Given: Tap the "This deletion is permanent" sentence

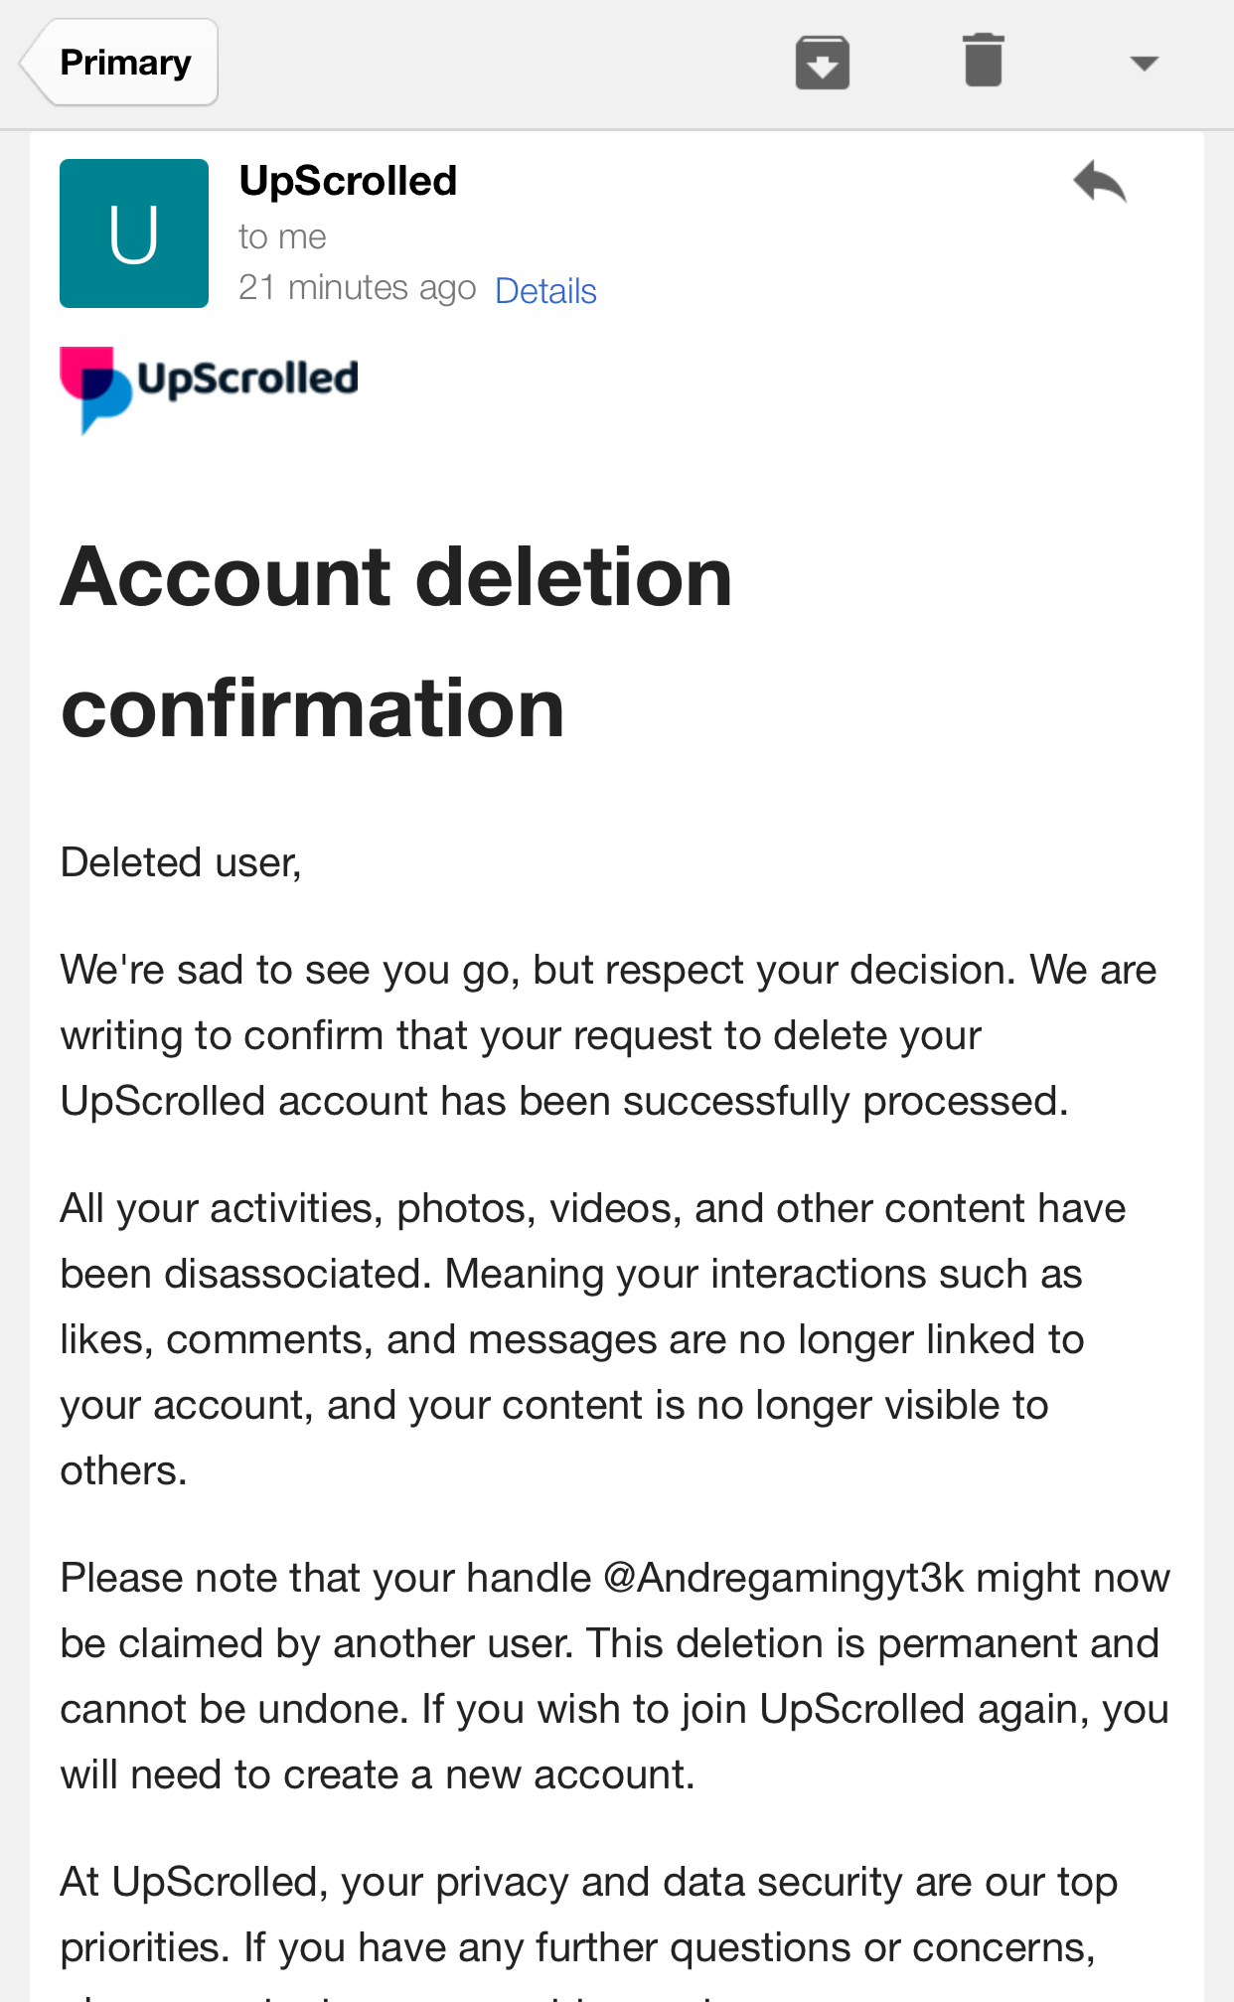Looking at the screenshot, I should (872, 1643).
